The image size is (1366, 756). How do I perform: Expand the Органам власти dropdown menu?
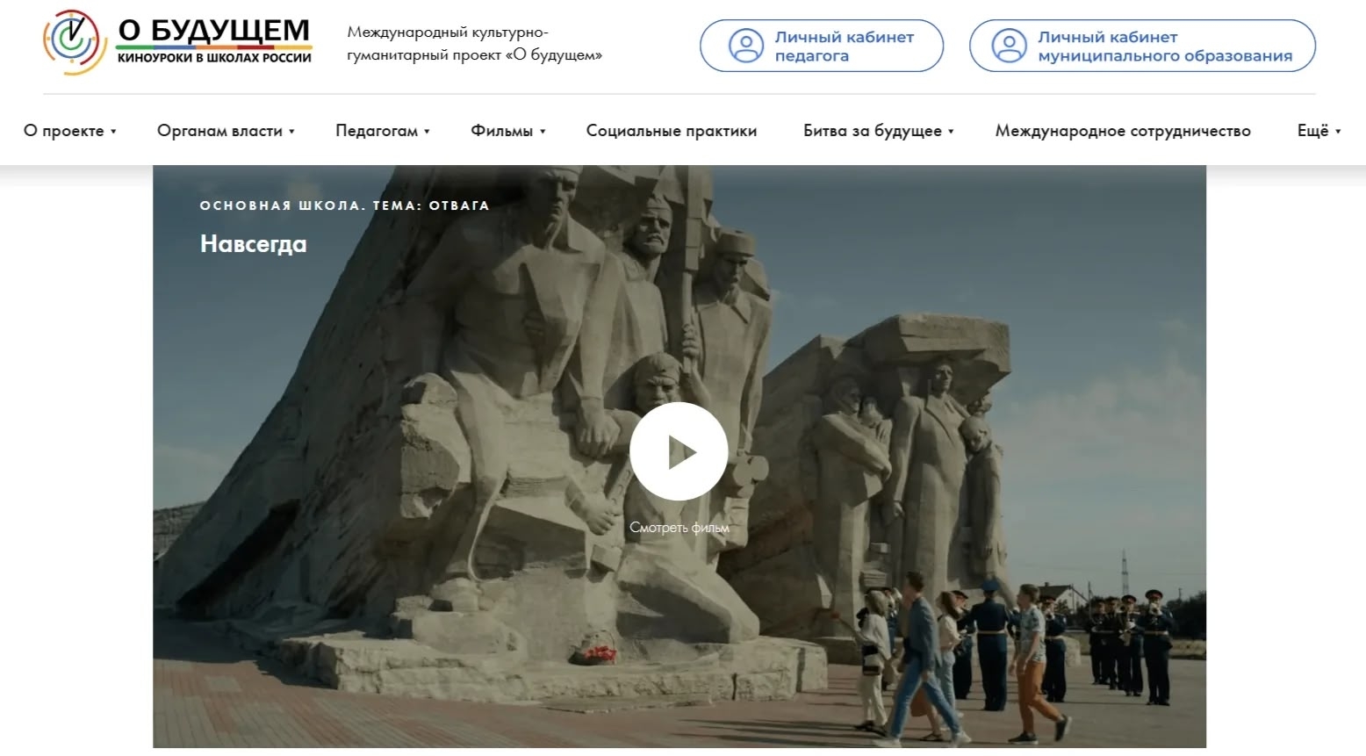tap(226, 131)
